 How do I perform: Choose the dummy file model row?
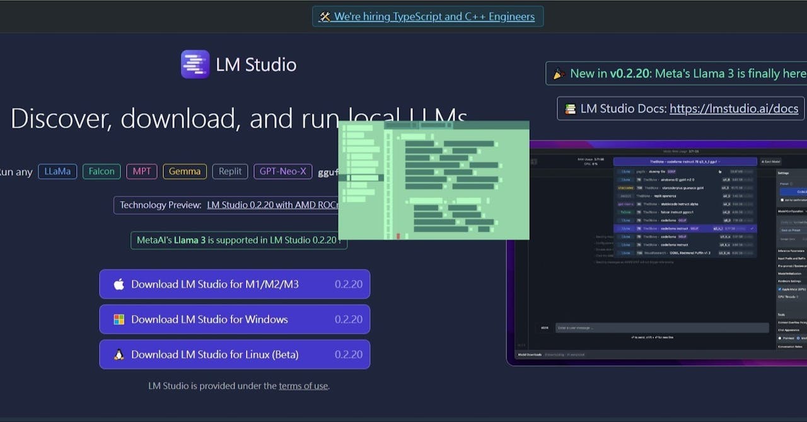click(685, 171)
